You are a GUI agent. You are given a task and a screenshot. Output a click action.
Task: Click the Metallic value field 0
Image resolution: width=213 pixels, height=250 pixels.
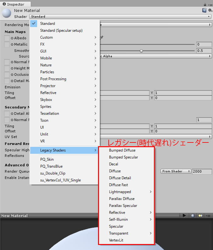point(204,44)
